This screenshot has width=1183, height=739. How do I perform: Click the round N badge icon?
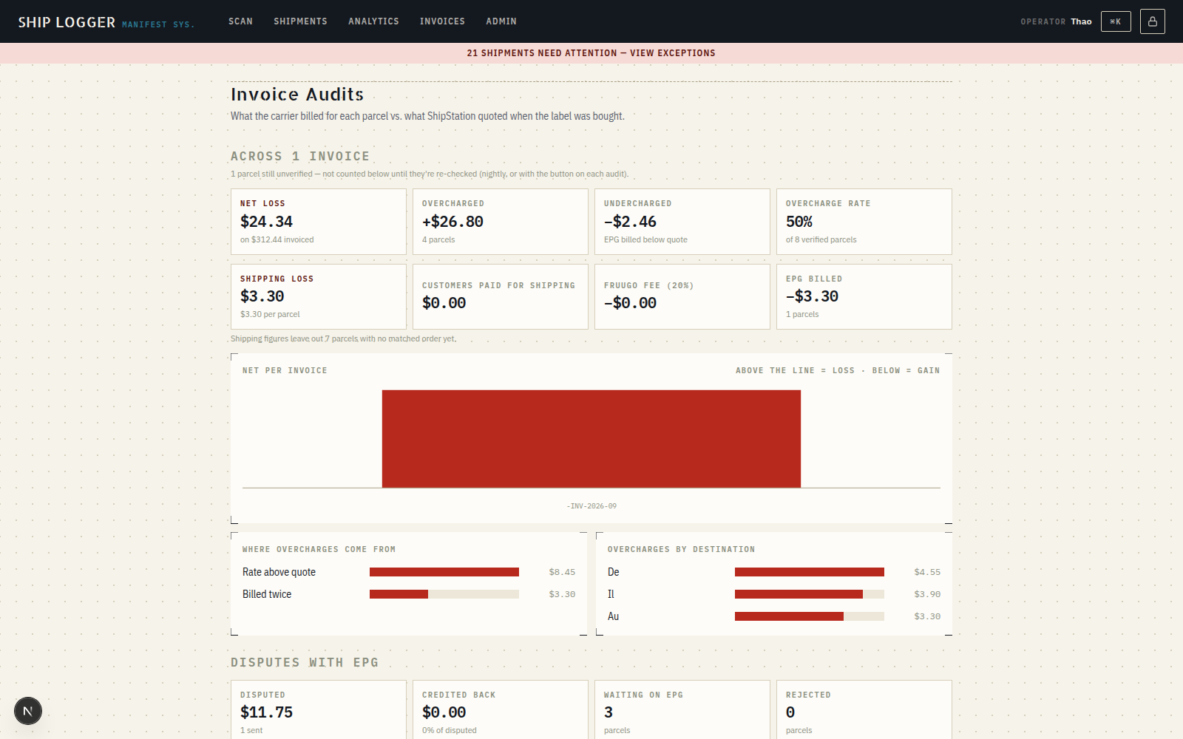tap(28, 711)
